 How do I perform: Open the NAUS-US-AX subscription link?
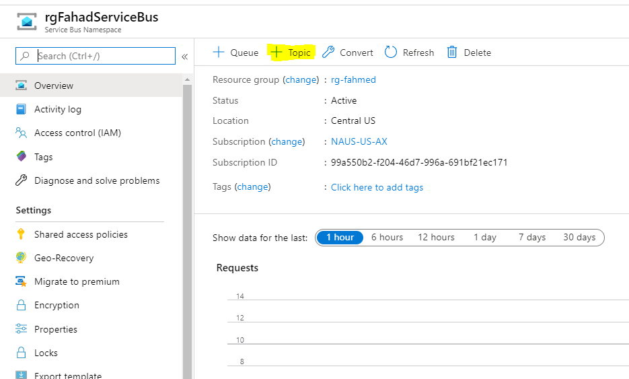click(359, 141)
